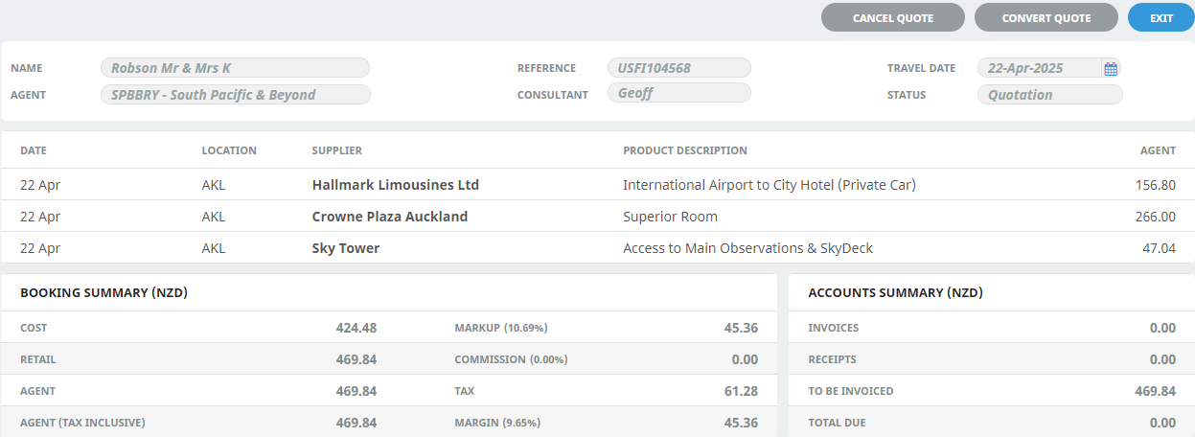Viewport: 1195px width, 437px height.
Task: Click the To Be Invoiced amount
Action: tap(1155, 391)
